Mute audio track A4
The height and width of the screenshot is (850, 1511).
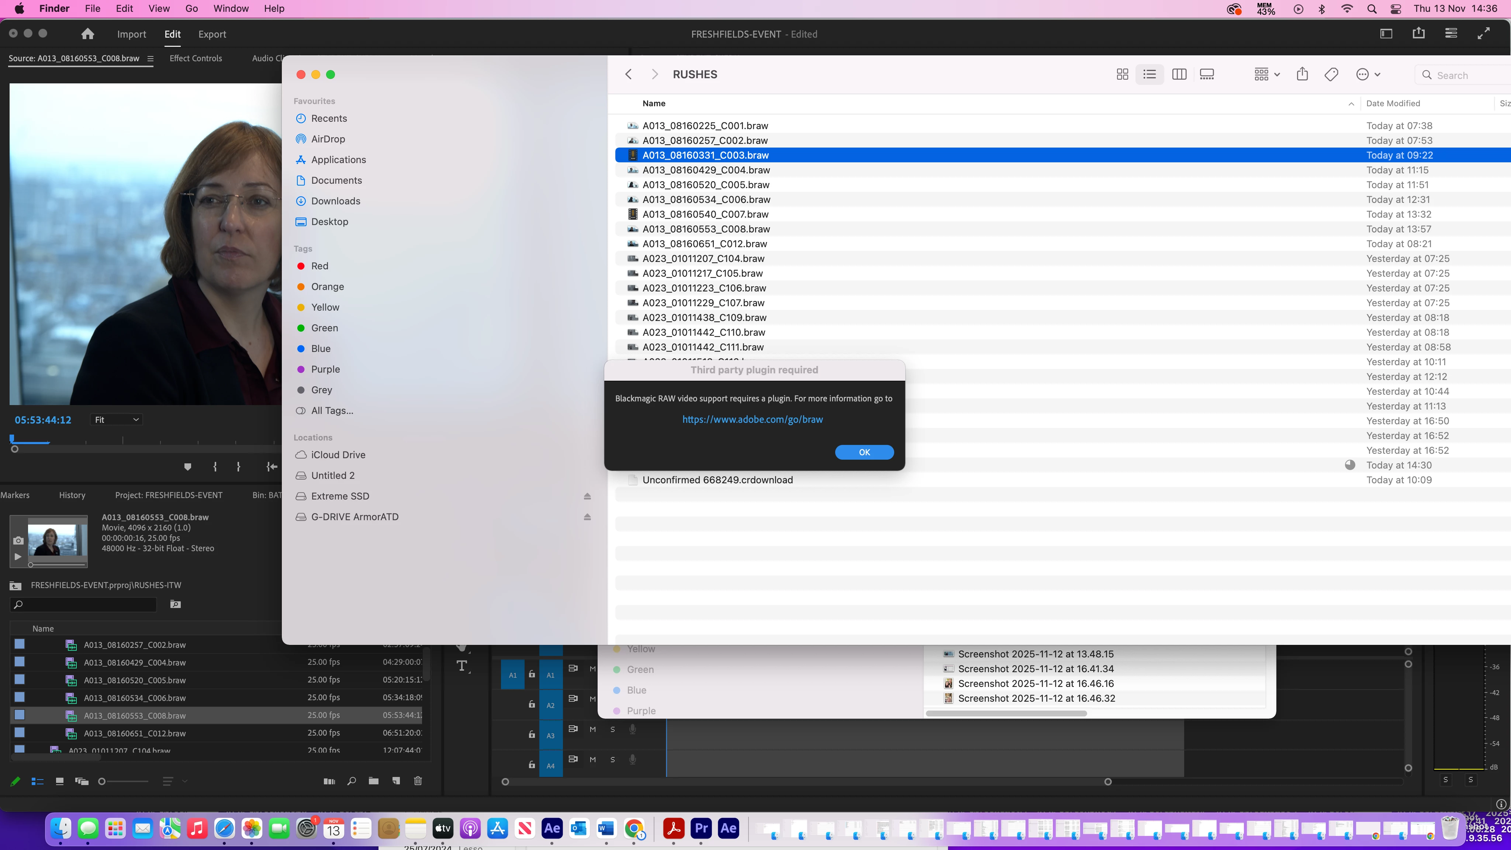point(592,759)
